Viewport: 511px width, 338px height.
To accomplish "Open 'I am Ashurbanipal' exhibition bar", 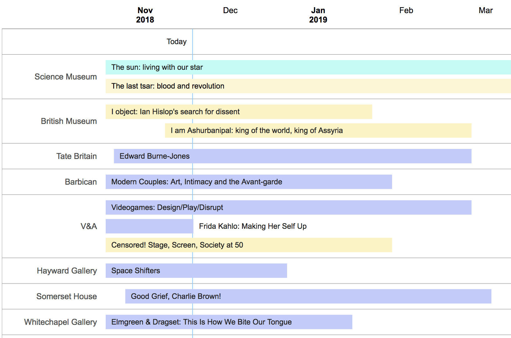I will click(x=318, y=131).
